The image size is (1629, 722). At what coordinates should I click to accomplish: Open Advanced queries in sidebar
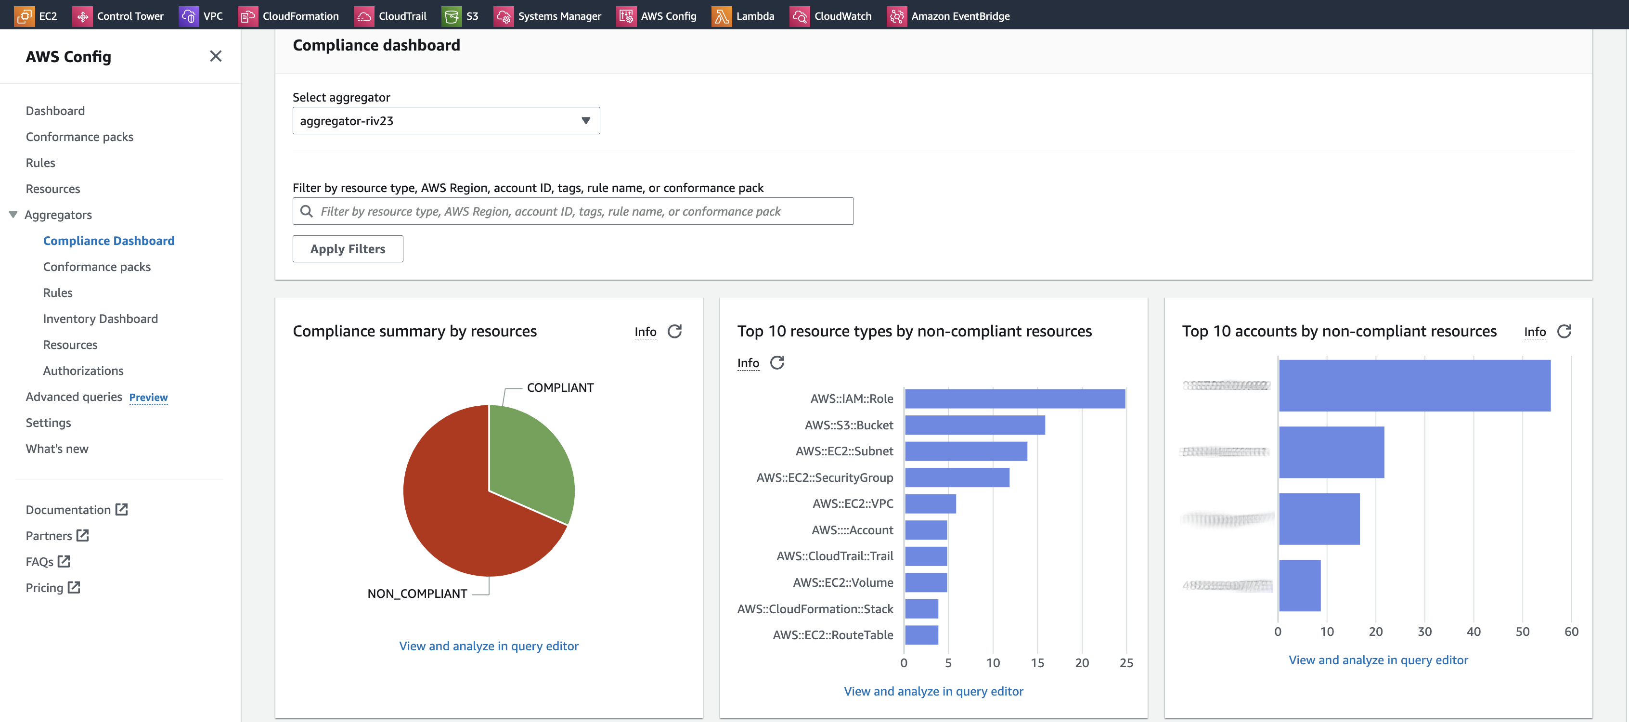point(74,397)
